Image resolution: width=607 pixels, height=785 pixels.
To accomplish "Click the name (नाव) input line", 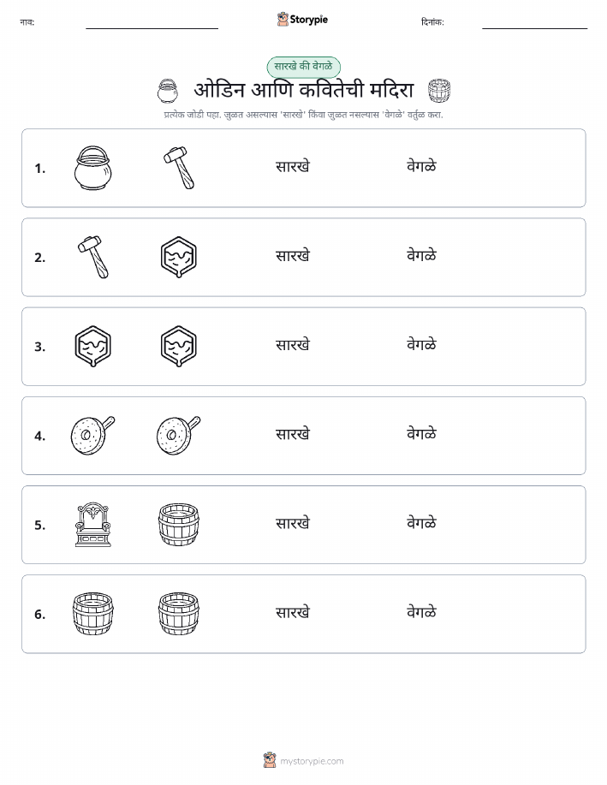I will point(152,28).
